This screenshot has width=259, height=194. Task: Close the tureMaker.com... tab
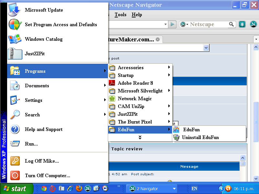[x=158, y=39]
